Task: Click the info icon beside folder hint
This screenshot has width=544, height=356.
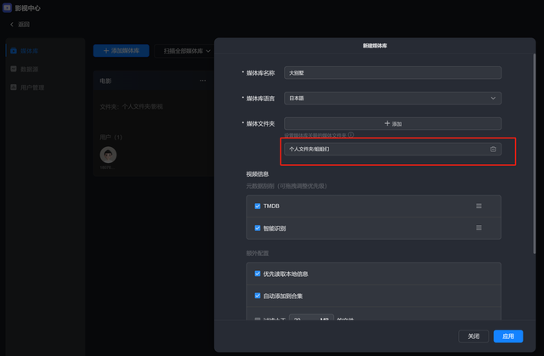Action: pos(351,135)
